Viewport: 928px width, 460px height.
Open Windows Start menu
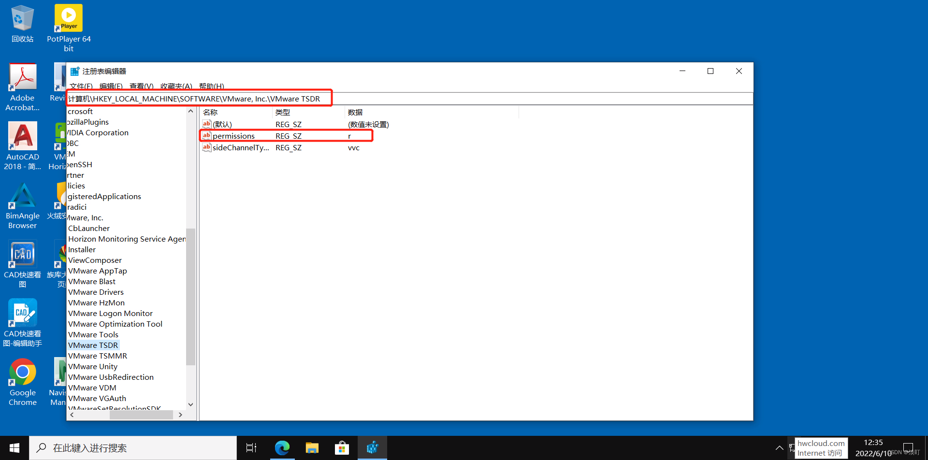coord(14,448)
